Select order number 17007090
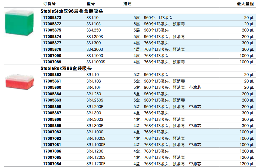Viewport: 259px width, 168px height. coord(52,56)
